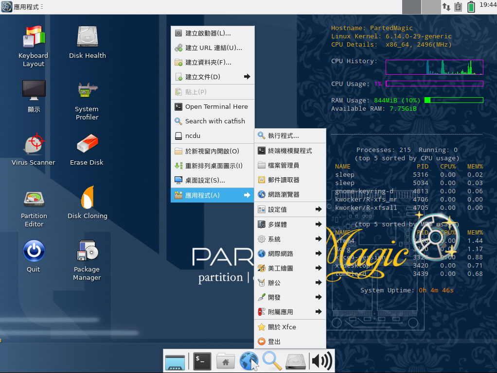Image resolution: width=497 pixels, height=373 pixels.
Task: Launch 終端機模擬程式 from the submenu
Action: pos(290,151)
